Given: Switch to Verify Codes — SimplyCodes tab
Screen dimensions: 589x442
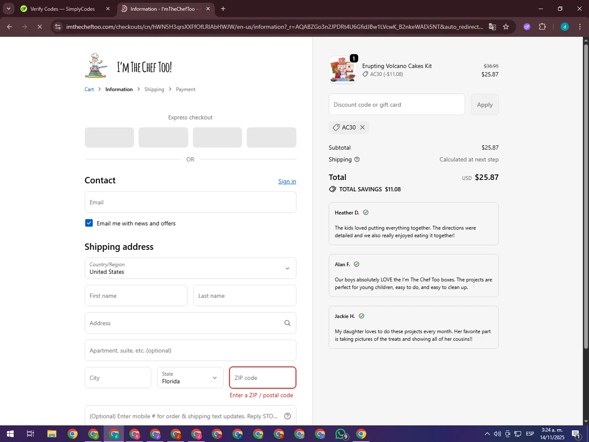Looking at the screenshot, I should tap(62, 9).
